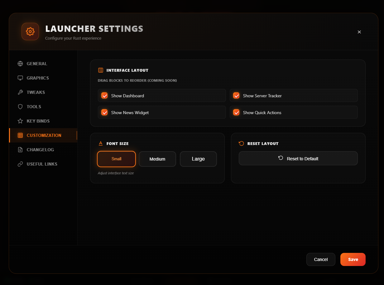The width and height of the screenshot is (384, 285).
Task: Click the settings gear icon in the header
Action: click(30, 31)
